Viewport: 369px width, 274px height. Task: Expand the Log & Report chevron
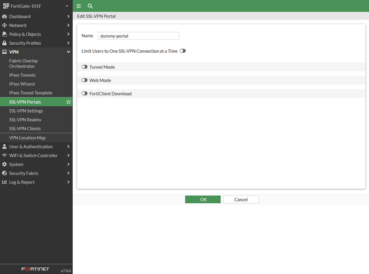68,182
